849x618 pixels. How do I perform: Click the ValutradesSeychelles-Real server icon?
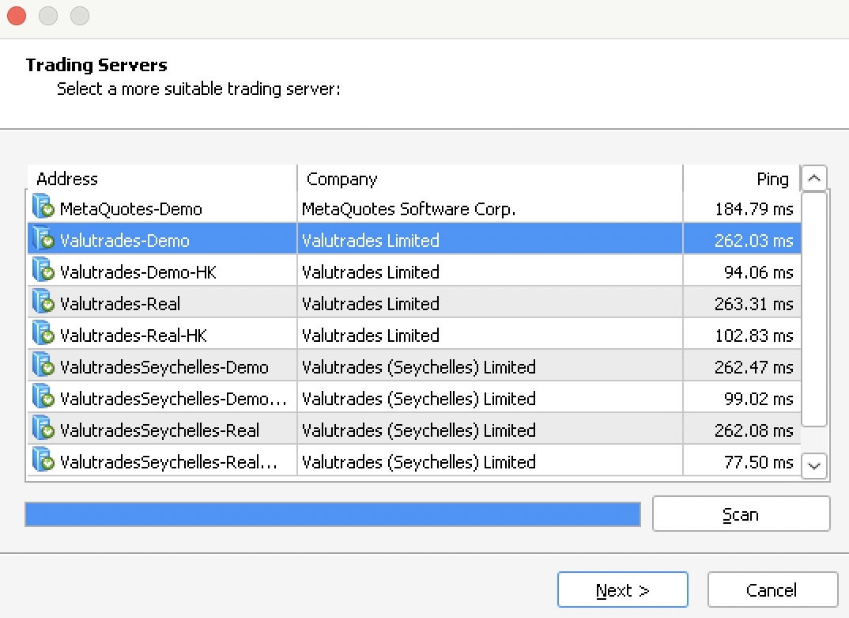tap(43, 430)
